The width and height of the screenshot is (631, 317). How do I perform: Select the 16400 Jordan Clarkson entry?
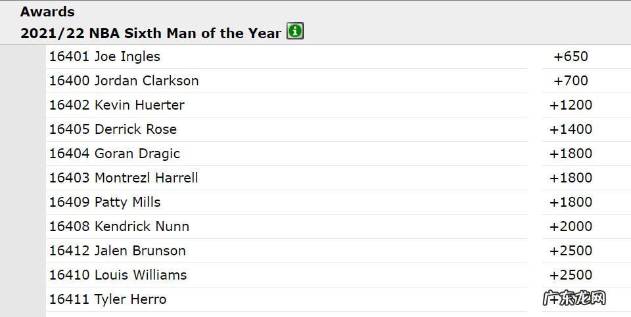[x=124, y=81]
